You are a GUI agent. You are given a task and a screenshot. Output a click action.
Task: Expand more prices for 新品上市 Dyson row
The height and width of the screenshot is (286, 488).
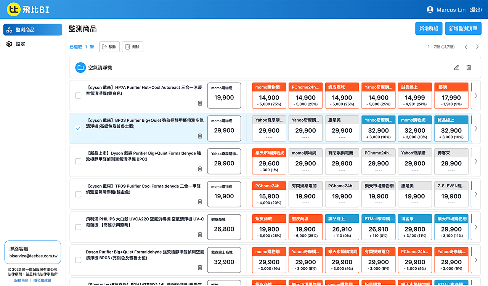tap(476, 161)
